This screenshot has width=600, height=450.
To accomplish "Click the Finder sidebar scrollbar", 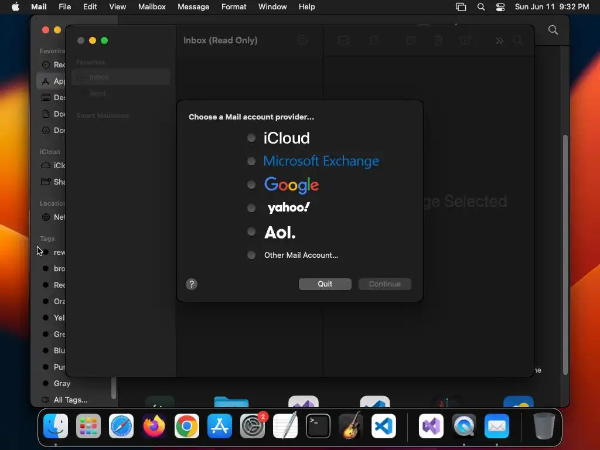I will [x=113, y=388].
